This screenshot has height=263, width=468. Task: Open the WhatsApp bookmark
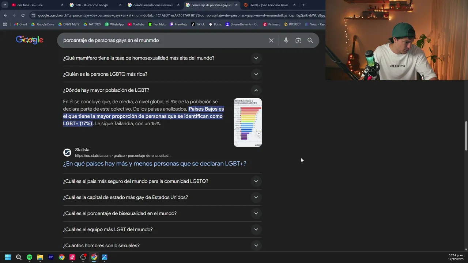coord(114,24)
